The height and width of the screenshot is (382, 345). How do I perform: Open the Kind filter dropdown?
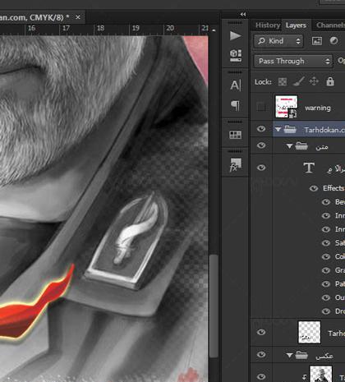[x=278, y=41]
